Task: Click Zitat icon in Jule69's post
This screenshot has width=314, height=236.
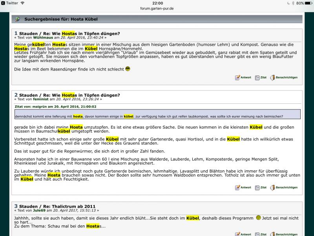Action: coord(257,234)
